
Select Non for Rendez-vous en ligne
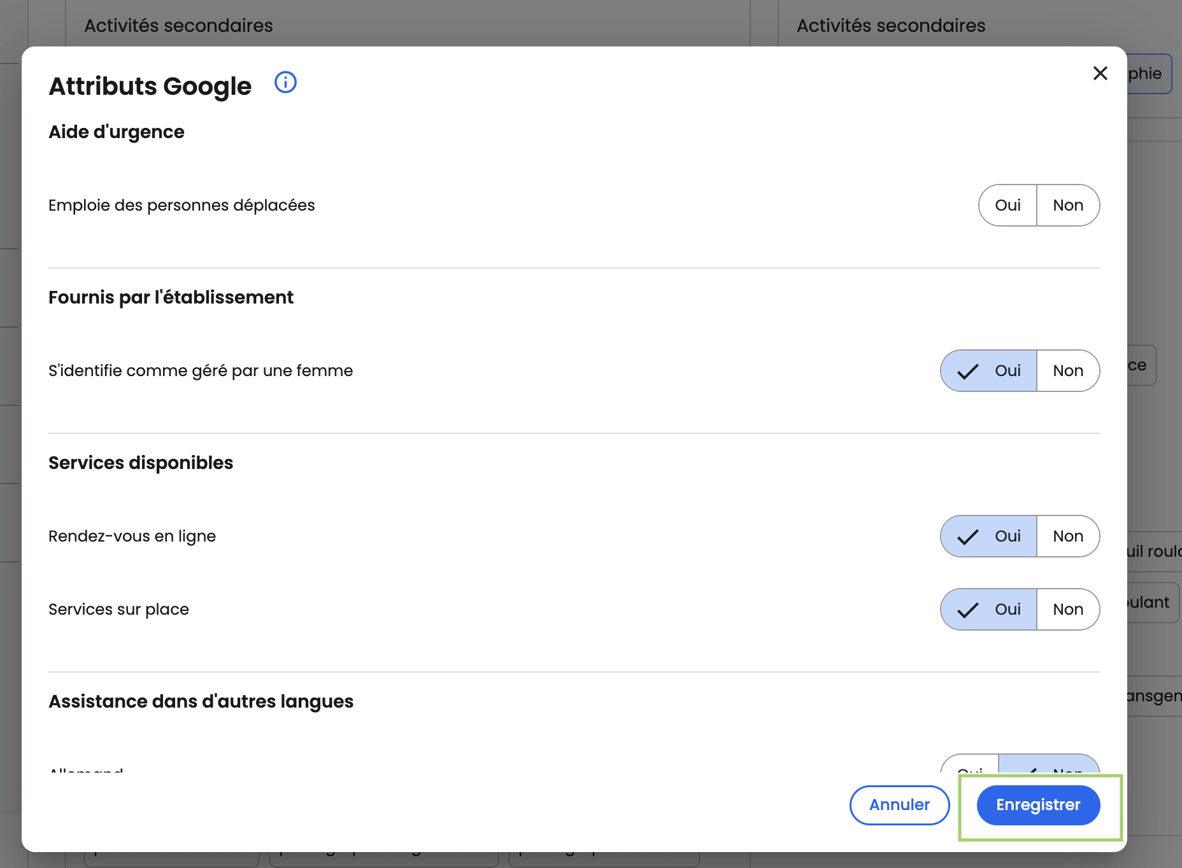point(1068,536)
